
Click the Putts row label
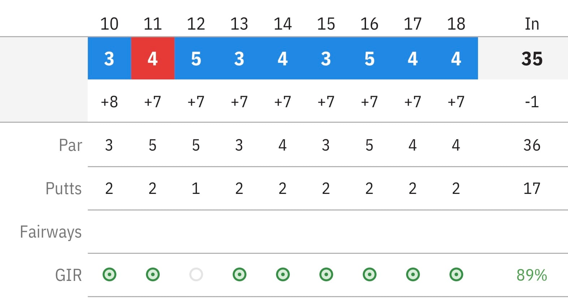pyautogui.click(x=64, y=188)
